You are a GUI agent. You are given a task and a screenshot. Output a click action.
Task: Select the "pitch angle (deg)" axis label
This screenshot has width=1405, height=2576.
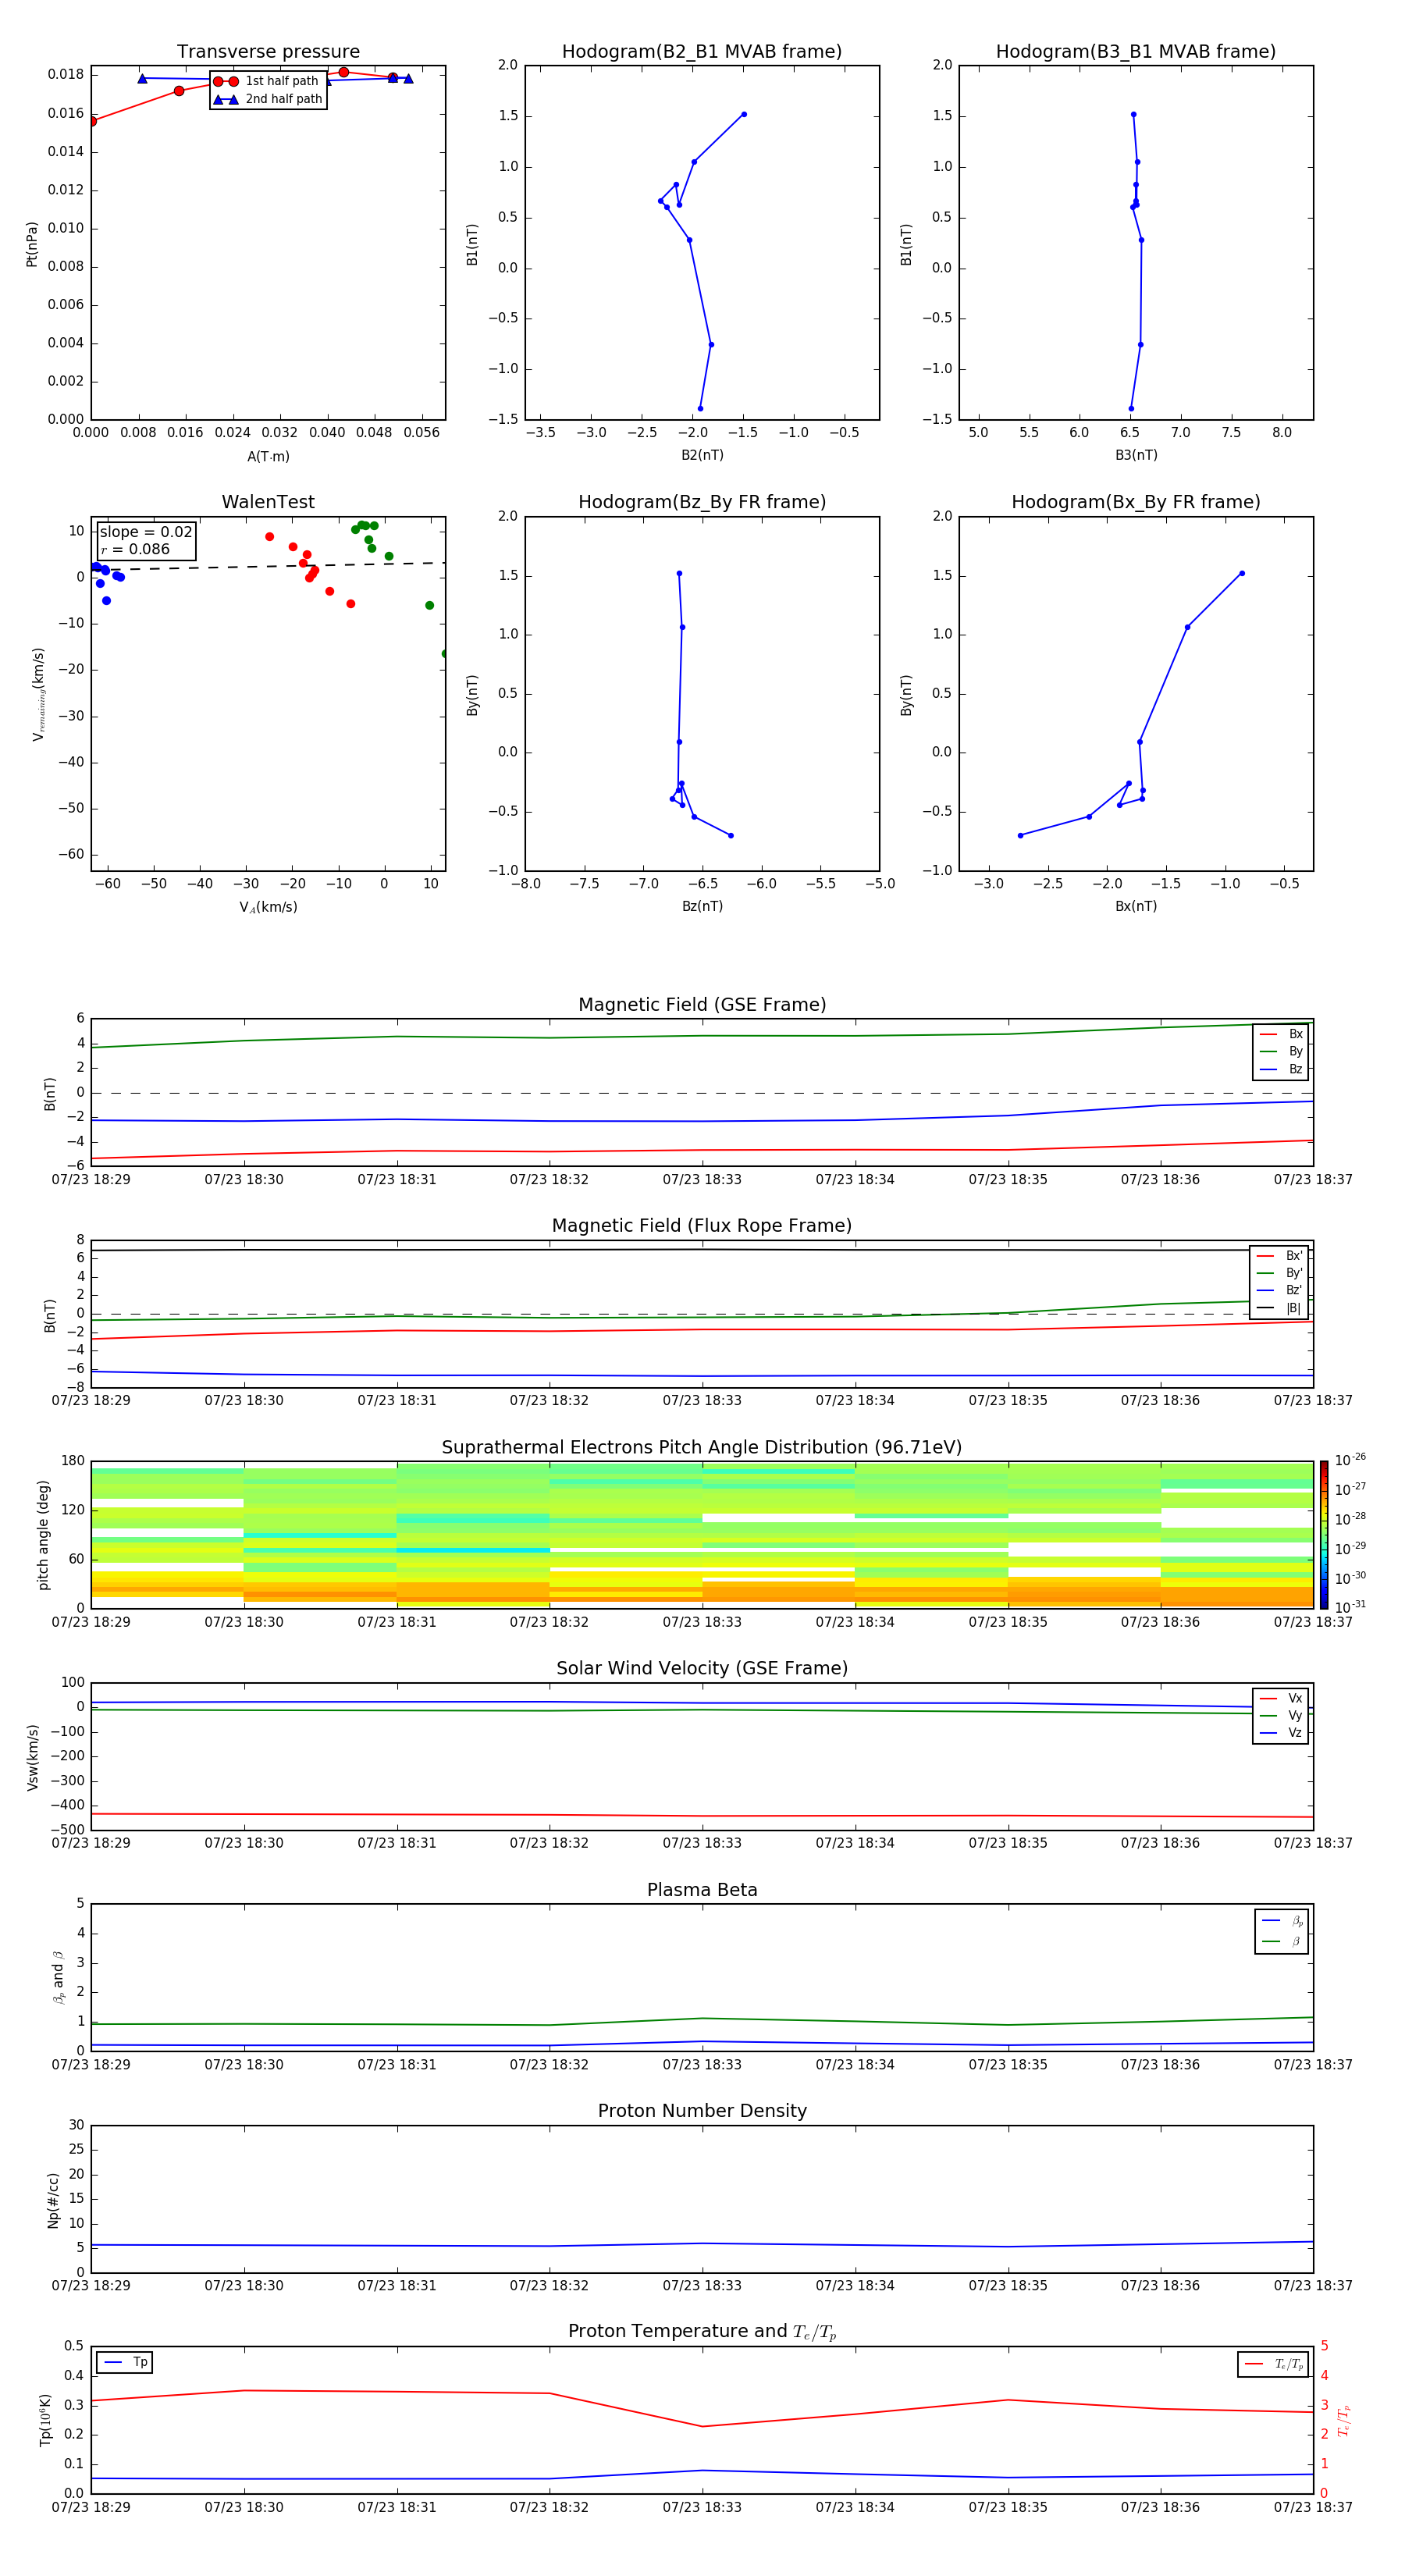[43, 1535]
